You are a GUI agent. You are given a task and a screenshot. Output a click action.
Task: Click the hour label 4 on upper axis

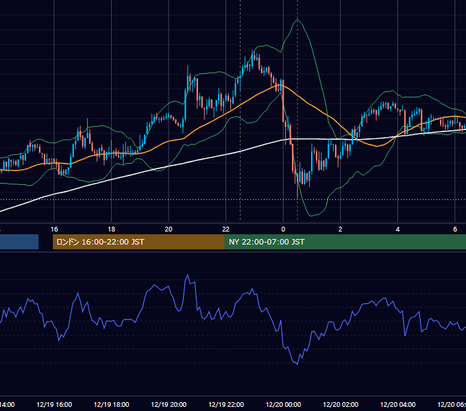pyautogui.click(x=397, y=229)
